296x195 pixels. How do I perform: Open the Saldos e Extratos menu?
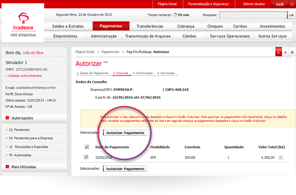click(x=68, y=26)
